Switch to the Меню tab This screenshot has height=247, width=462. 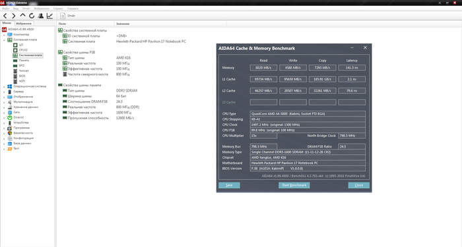(x=7, y=23)
